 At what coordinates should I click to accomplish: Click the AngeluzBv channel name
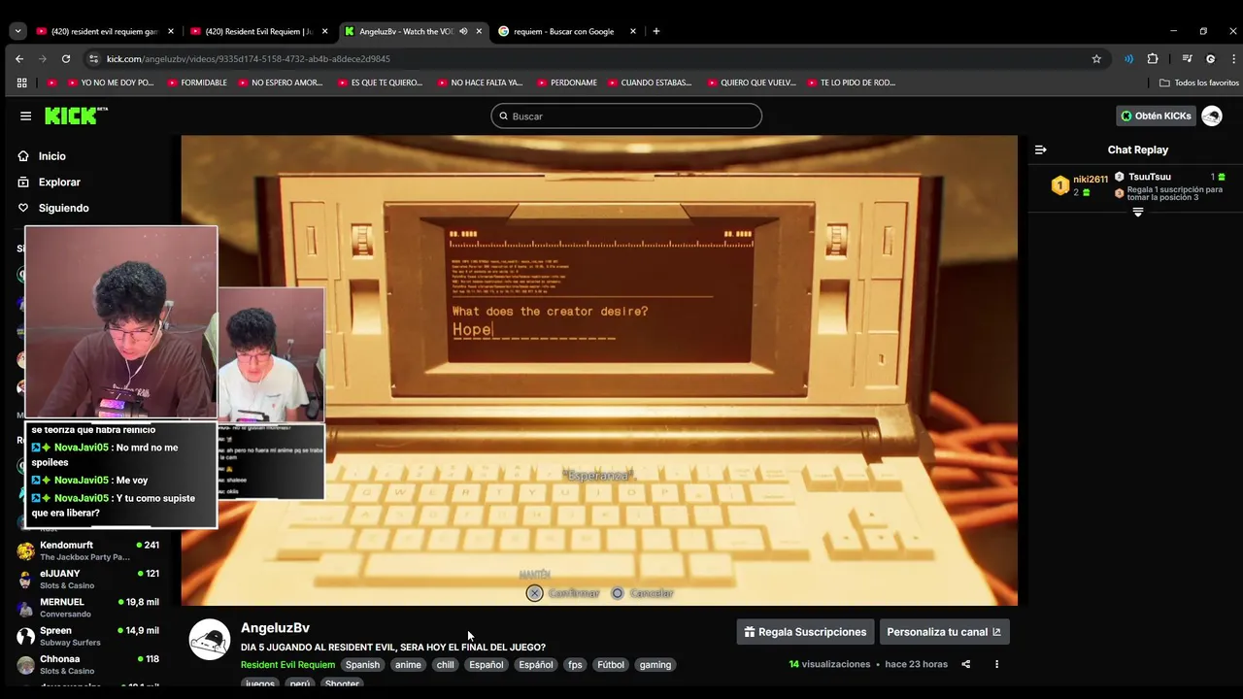pos(275,628)
